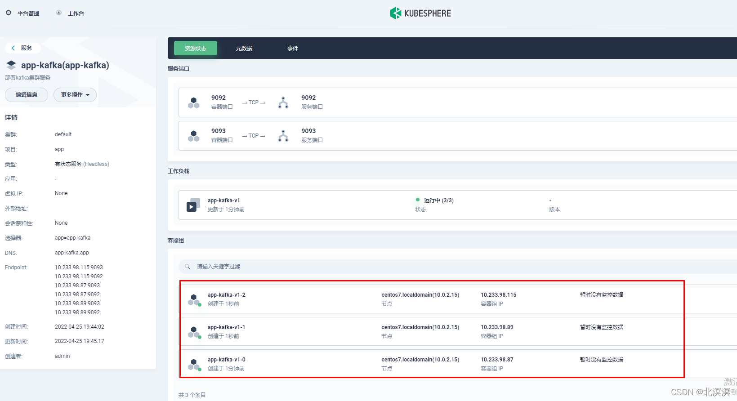Switch to the Metadata (元数据) tab

[x=244, y=48]
